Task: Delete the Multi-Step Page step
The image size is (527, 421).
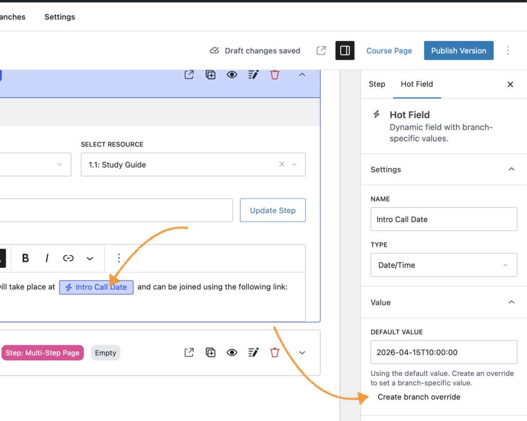Action: click(x=275, y=353)
